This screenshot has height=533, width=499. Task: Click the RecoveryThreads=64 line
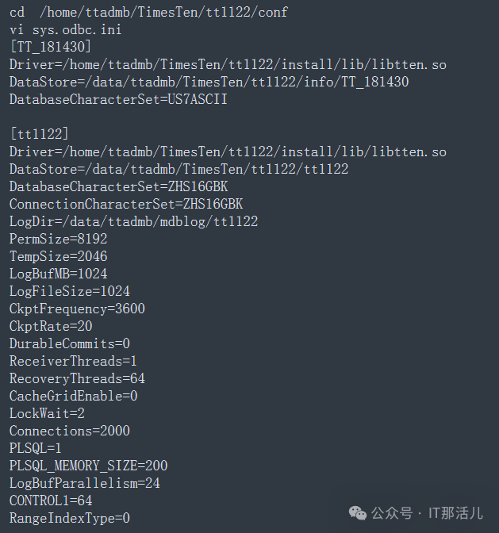[77, 378]
